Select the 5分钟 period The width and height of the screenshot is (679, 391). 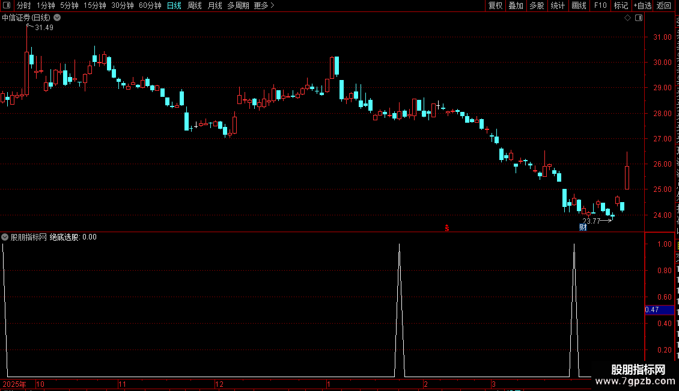coord(69,5)
